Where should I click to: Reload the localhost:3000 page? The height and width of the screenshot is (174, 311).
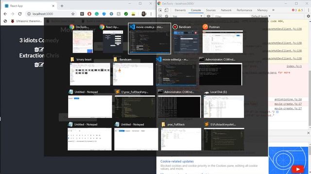coord(20,14)
